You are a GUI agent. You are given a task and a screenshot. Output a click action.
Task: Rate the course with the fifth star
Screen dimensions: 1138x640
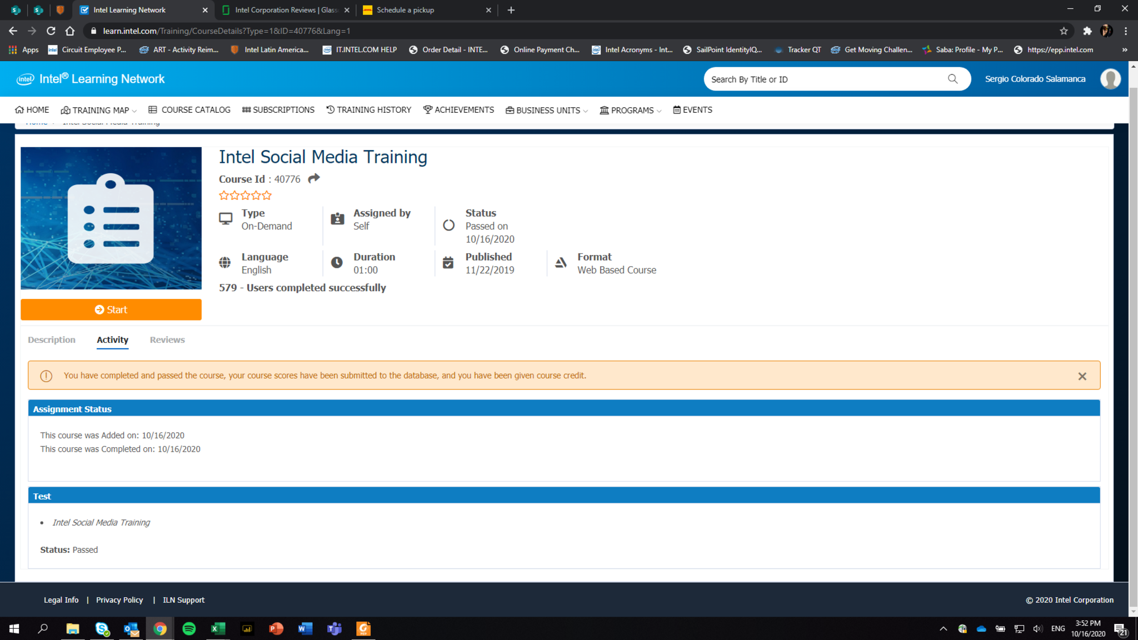point(267,195)
